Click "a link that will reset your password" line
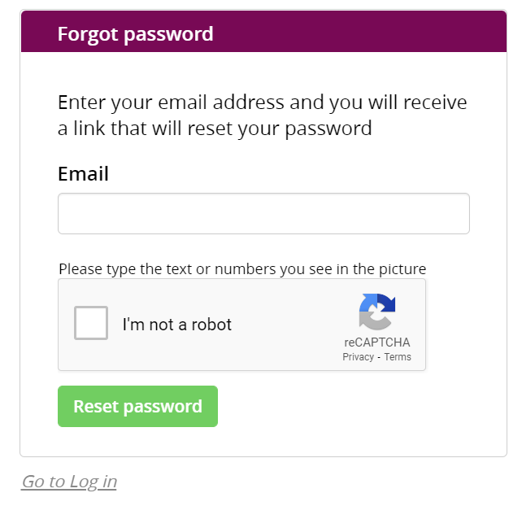The image size is (522, 506). pos(215,129)
